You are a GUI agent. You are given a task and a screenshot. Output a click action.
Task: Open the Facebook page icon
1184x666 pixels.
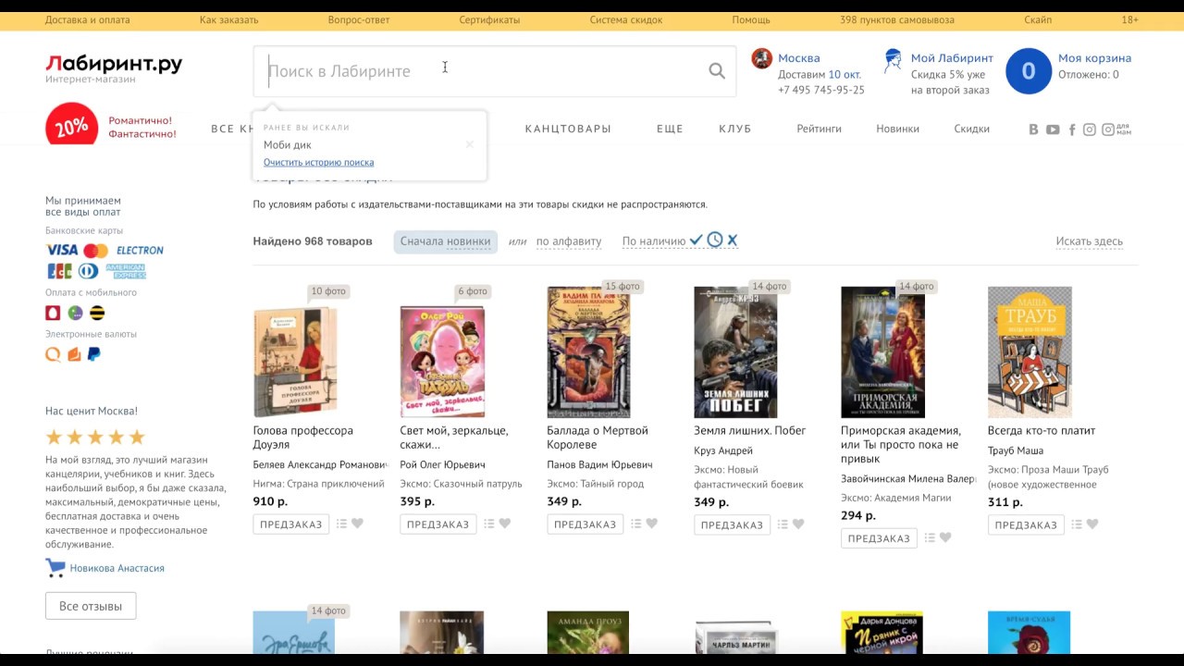tap(1072, 129)
